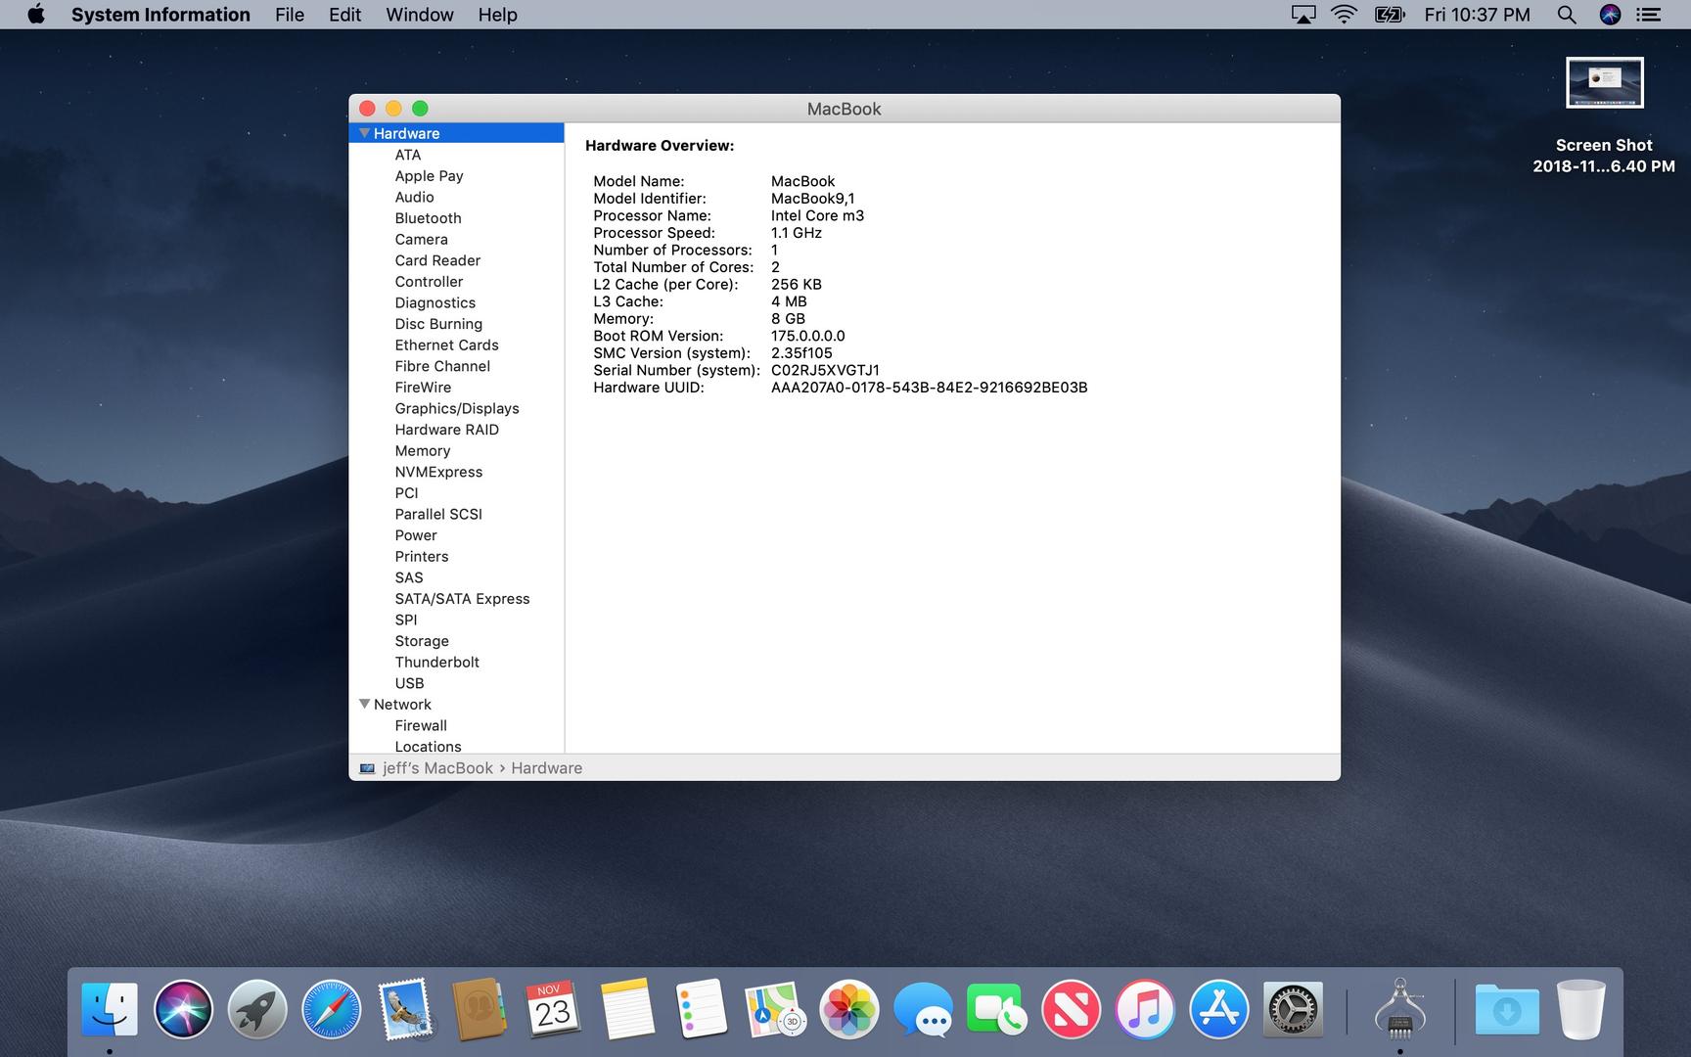
Task: Select Card Reader in the sidebar
Action: pos(437,260)
